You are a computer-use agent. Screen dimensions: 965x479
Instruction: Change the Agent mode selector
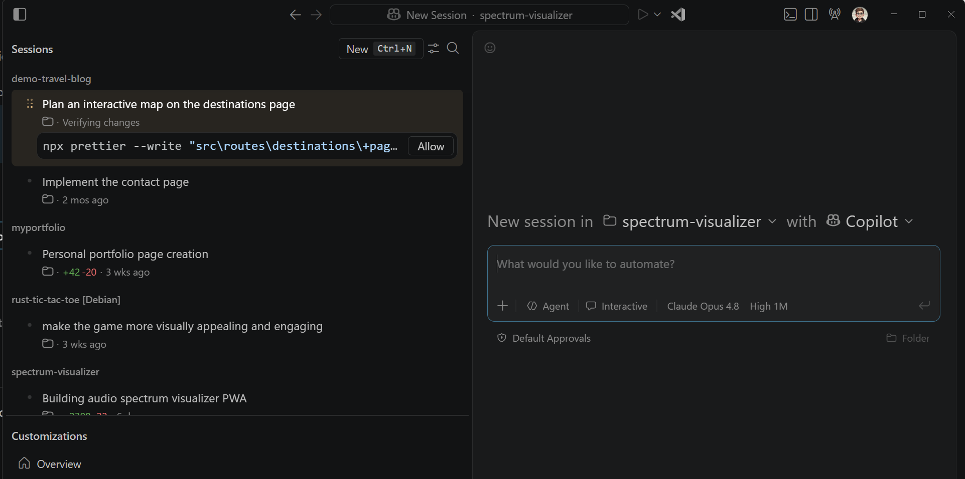pos(548,306)
